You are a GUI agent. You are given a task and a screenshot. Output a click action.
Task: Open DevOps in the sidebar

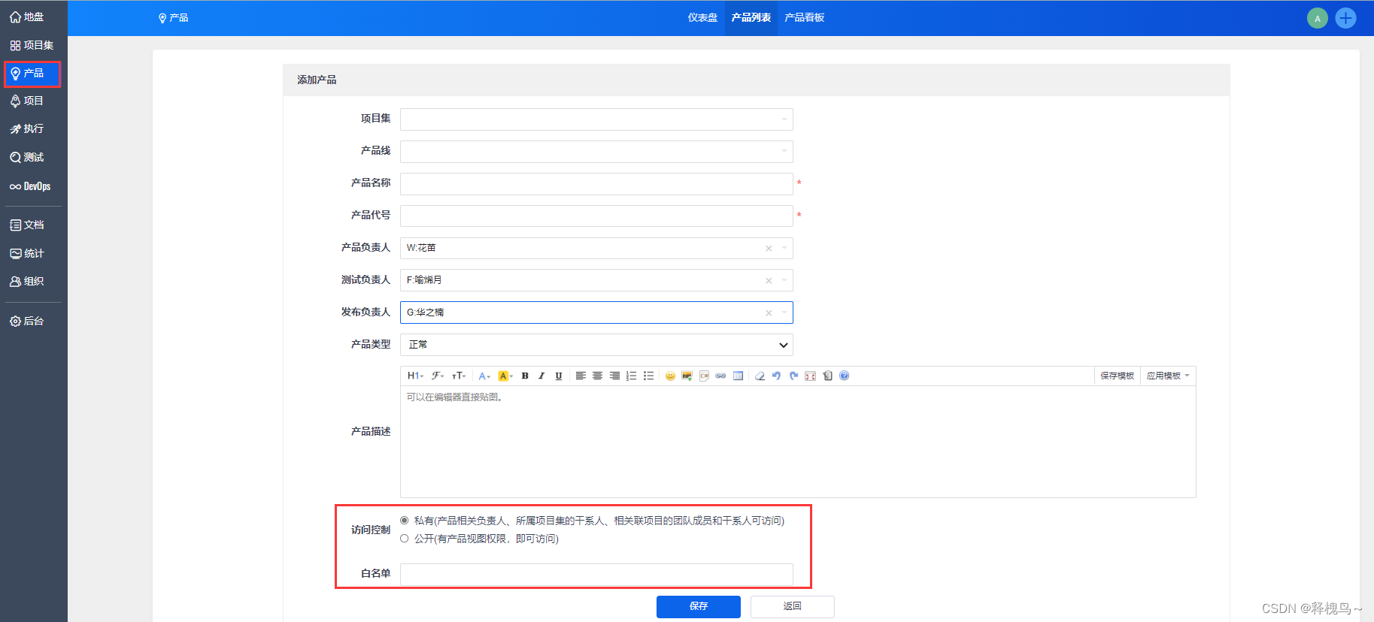[30, 186]
